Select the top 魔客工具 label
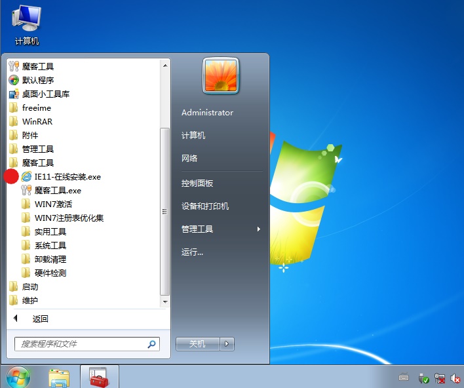Image resolution: width=464 pixels, height=388 pixels. [x=38, y=66]
